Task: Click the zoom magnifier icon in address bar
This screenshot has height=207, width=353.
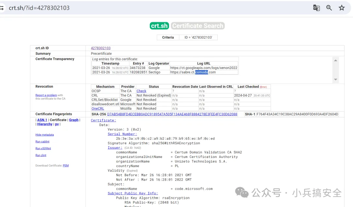Action: (329, 8)
